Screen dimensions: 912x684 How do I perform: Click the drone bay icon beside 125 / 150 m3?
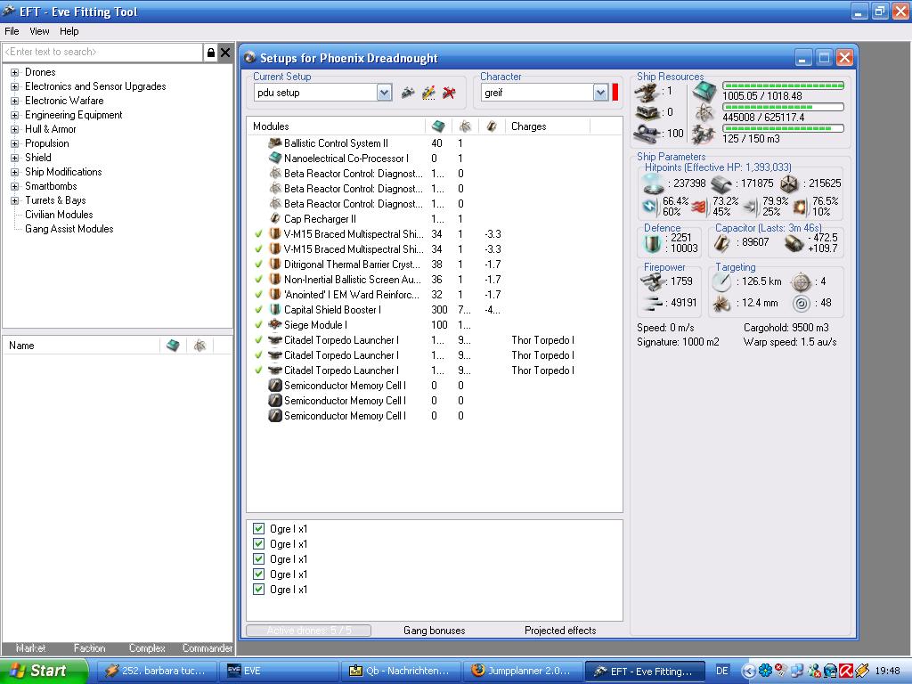[x=704, y=135]
